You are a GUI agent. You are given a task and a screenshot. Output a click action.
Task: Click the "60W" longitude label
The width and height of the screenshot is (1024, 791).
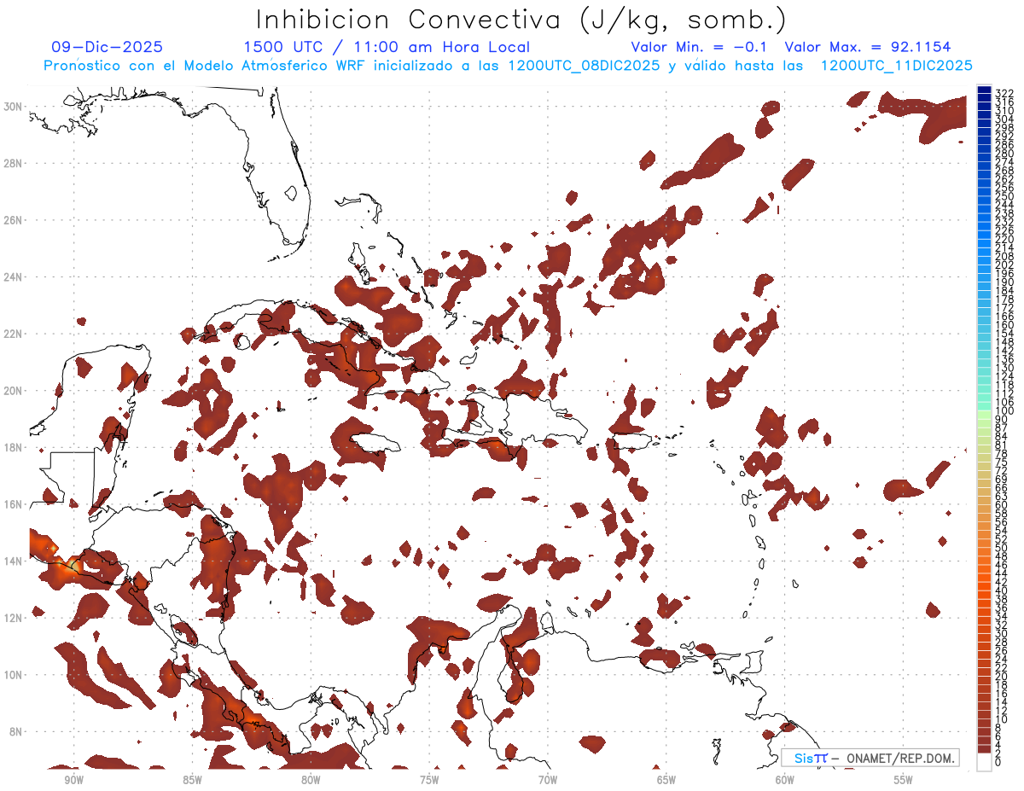tap(785, 780)
